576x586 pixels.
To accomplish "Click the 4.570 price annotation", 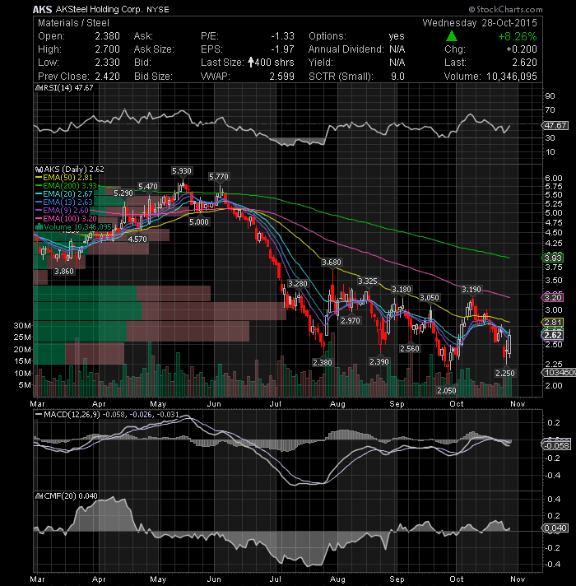I will pos(137,240).
